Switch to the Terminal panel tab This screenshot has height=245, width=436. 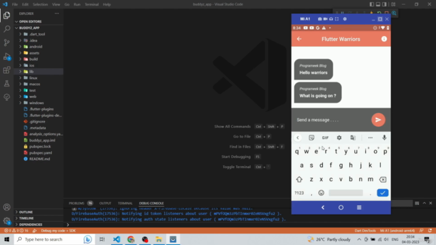click(x=125, y=203)
